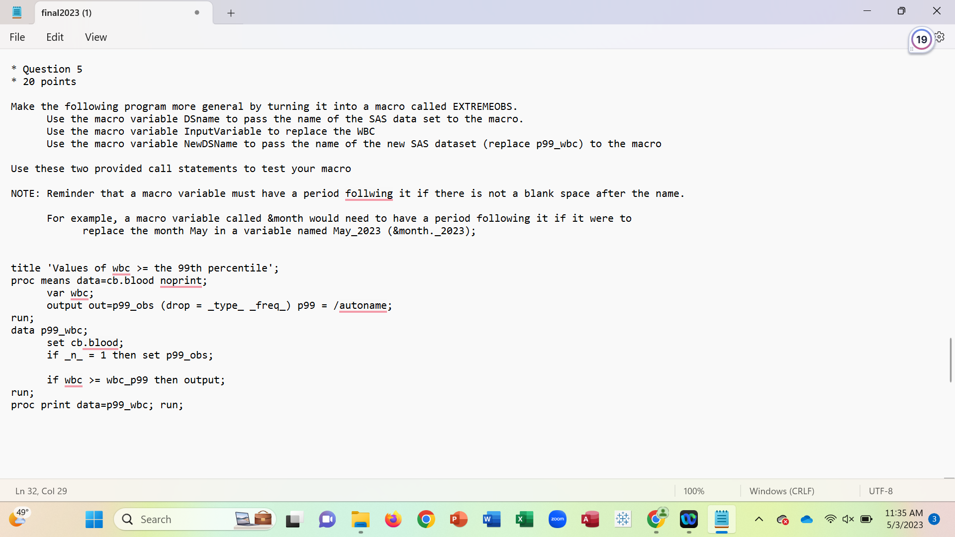The height and width of the screenshot is (537, 955).
Task: Launch Zoom from the taskbar
Action: point(558,519)
